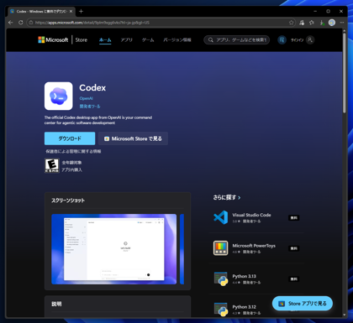353x323 pixels.
Task: Click the ダウンロード button
Action: 70,138
